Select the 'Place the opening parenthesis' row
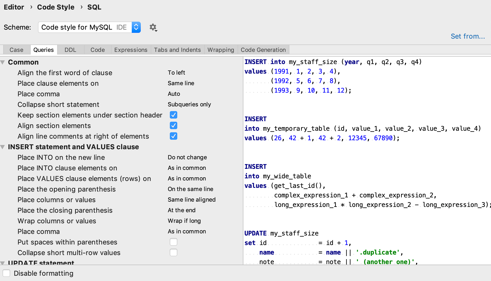 (121, 189)
